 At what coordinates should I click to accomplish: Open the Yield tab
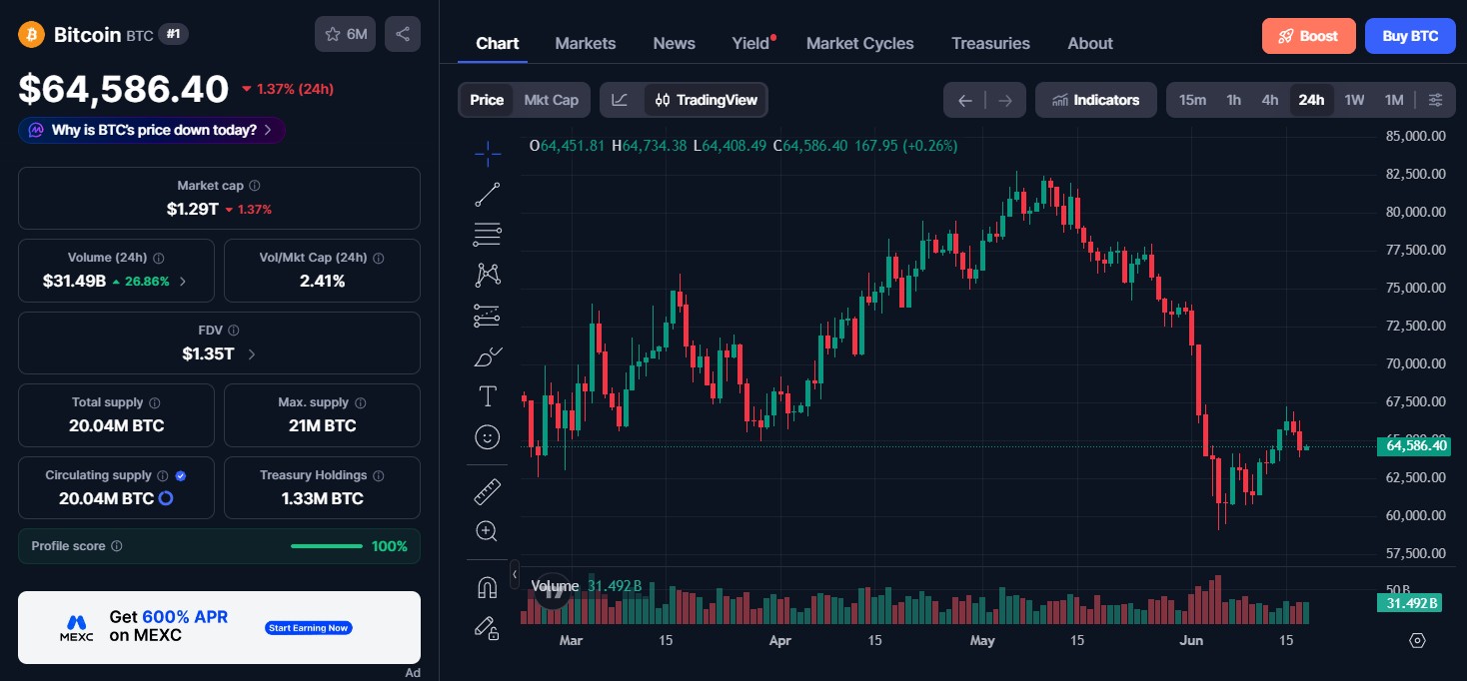click(750, 43)
